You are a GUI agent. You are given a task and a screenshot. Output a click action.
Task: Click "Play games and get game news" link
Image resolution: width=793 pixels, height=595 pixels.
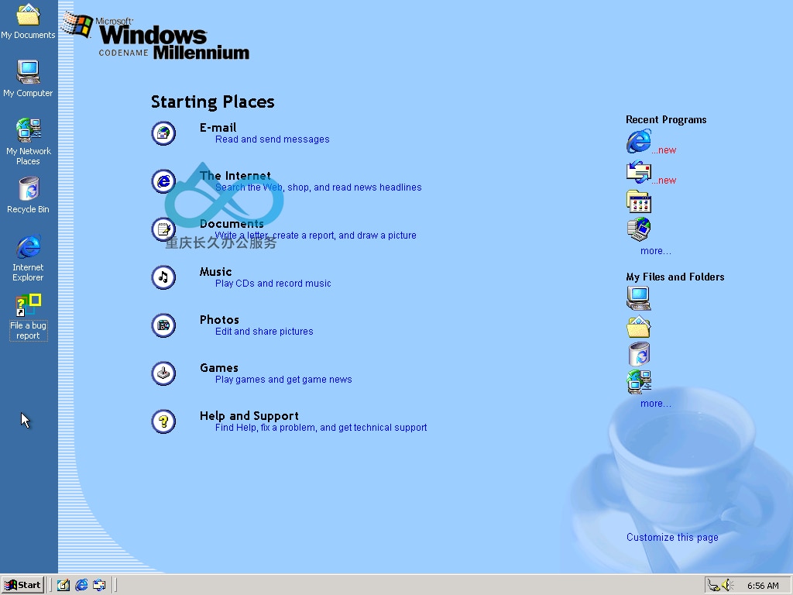[283, 380]
